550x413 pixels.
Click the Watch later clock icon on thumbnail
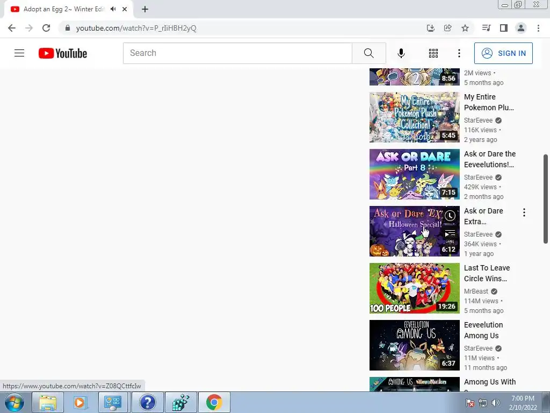(450, 216)
